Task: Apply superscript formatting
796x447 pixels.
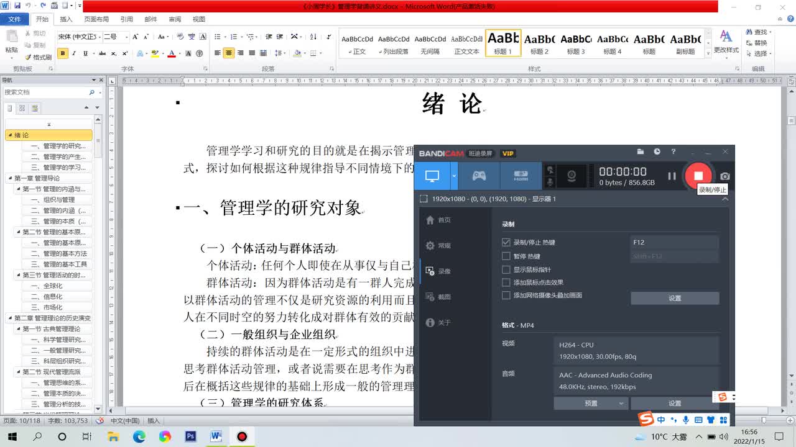Action: (125, 53)
